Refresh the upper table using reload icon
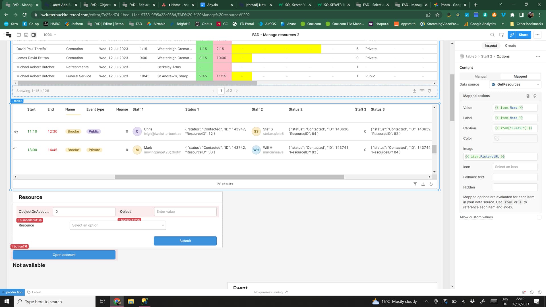Screen dimensions: 546x307 click(x=429, y=91)
